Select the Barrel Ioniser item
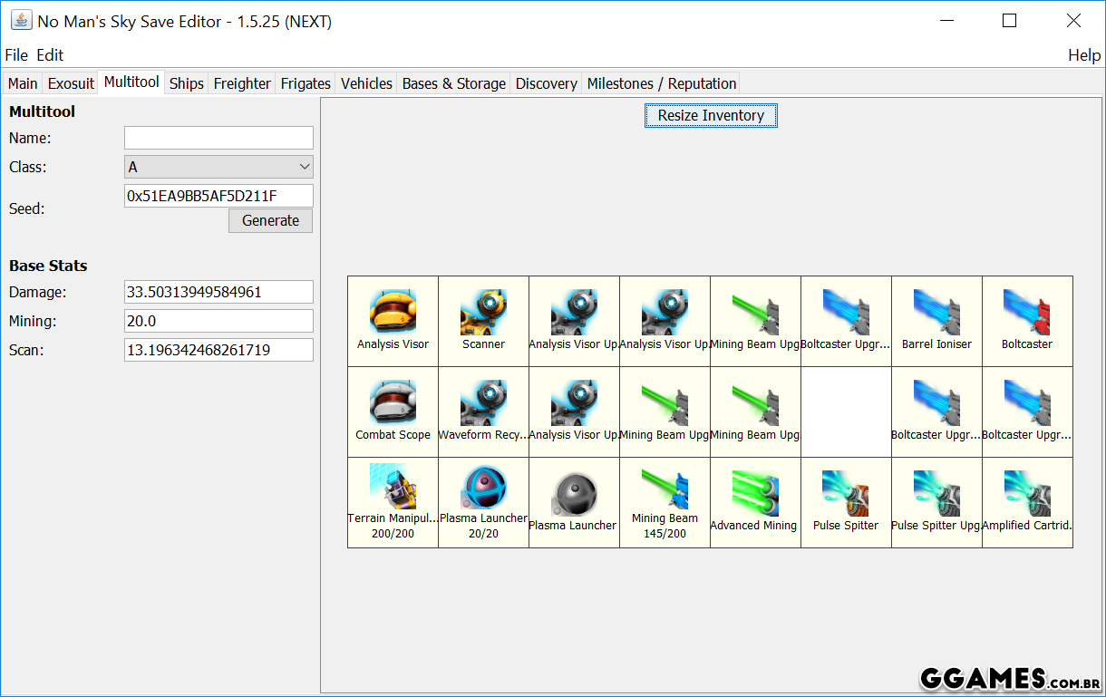Viewport: 1106px width, 697px height. 936,321
